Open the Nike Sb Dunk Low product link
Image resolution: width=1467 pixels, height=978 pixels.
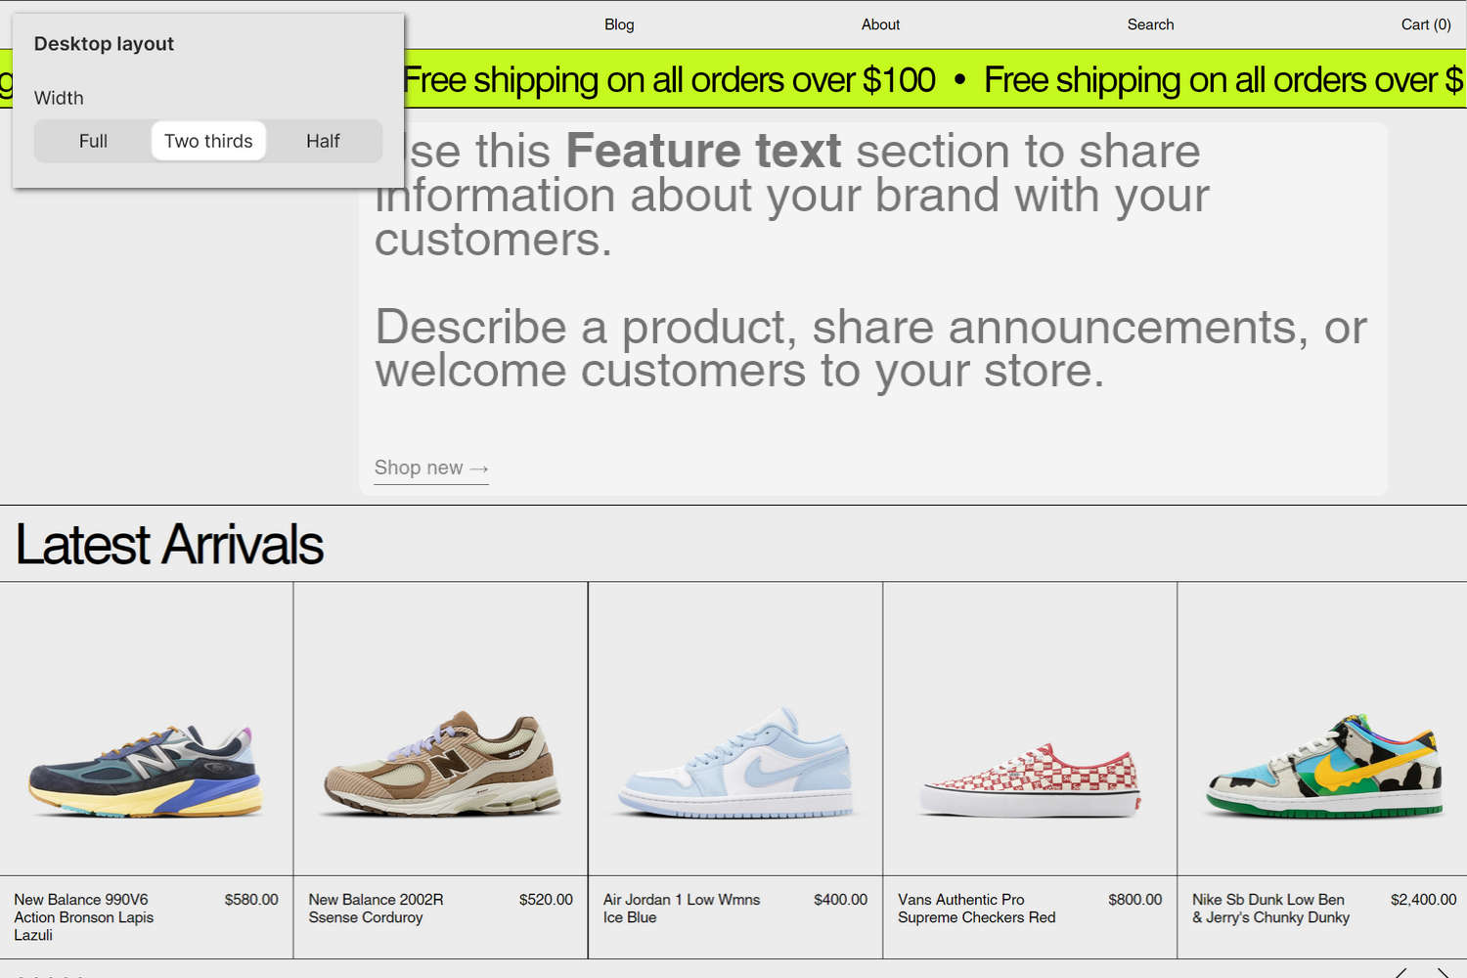click(1268, 908)
